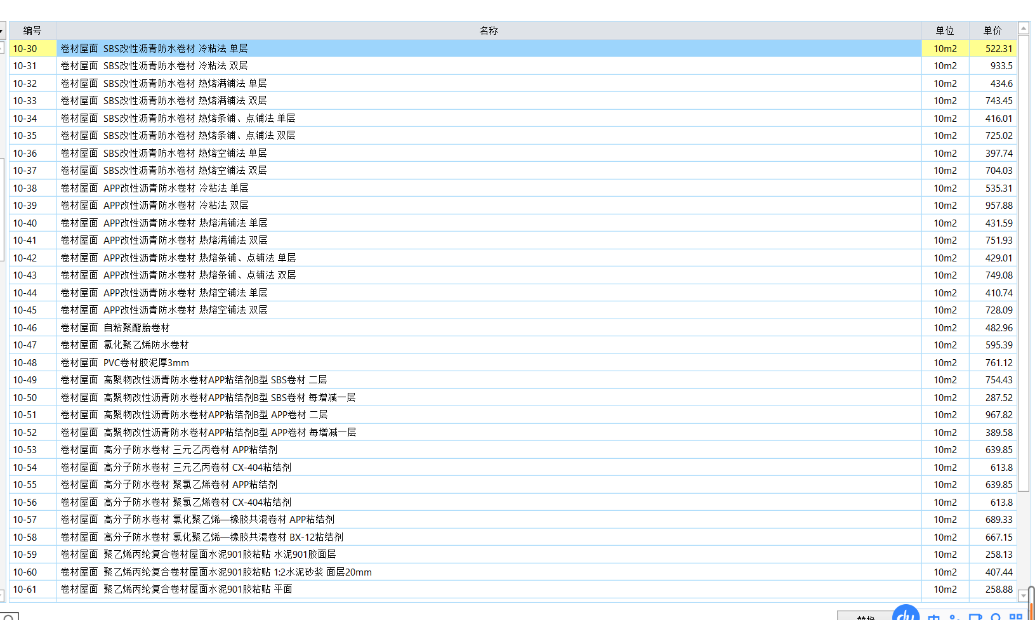The image size is (1035, 620).
Task: Select code cell 10-55
Action: point(33,485)
